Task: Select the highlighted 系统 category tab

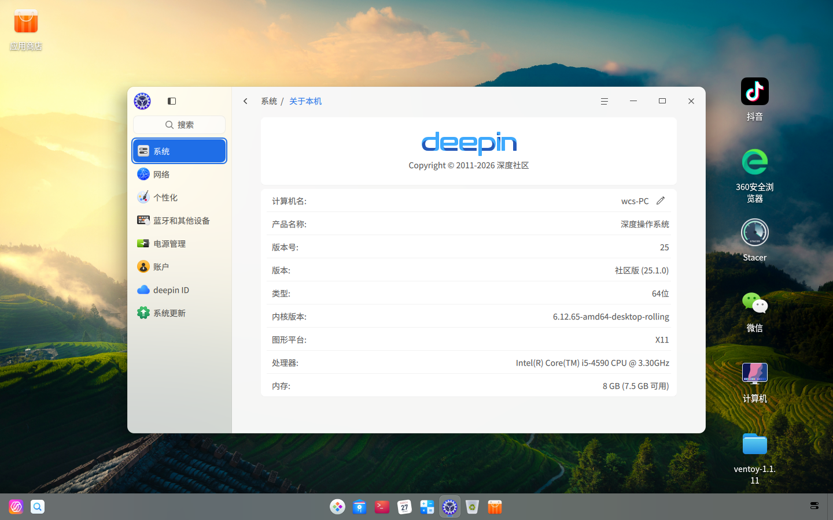Action: (x=179, y=151)
